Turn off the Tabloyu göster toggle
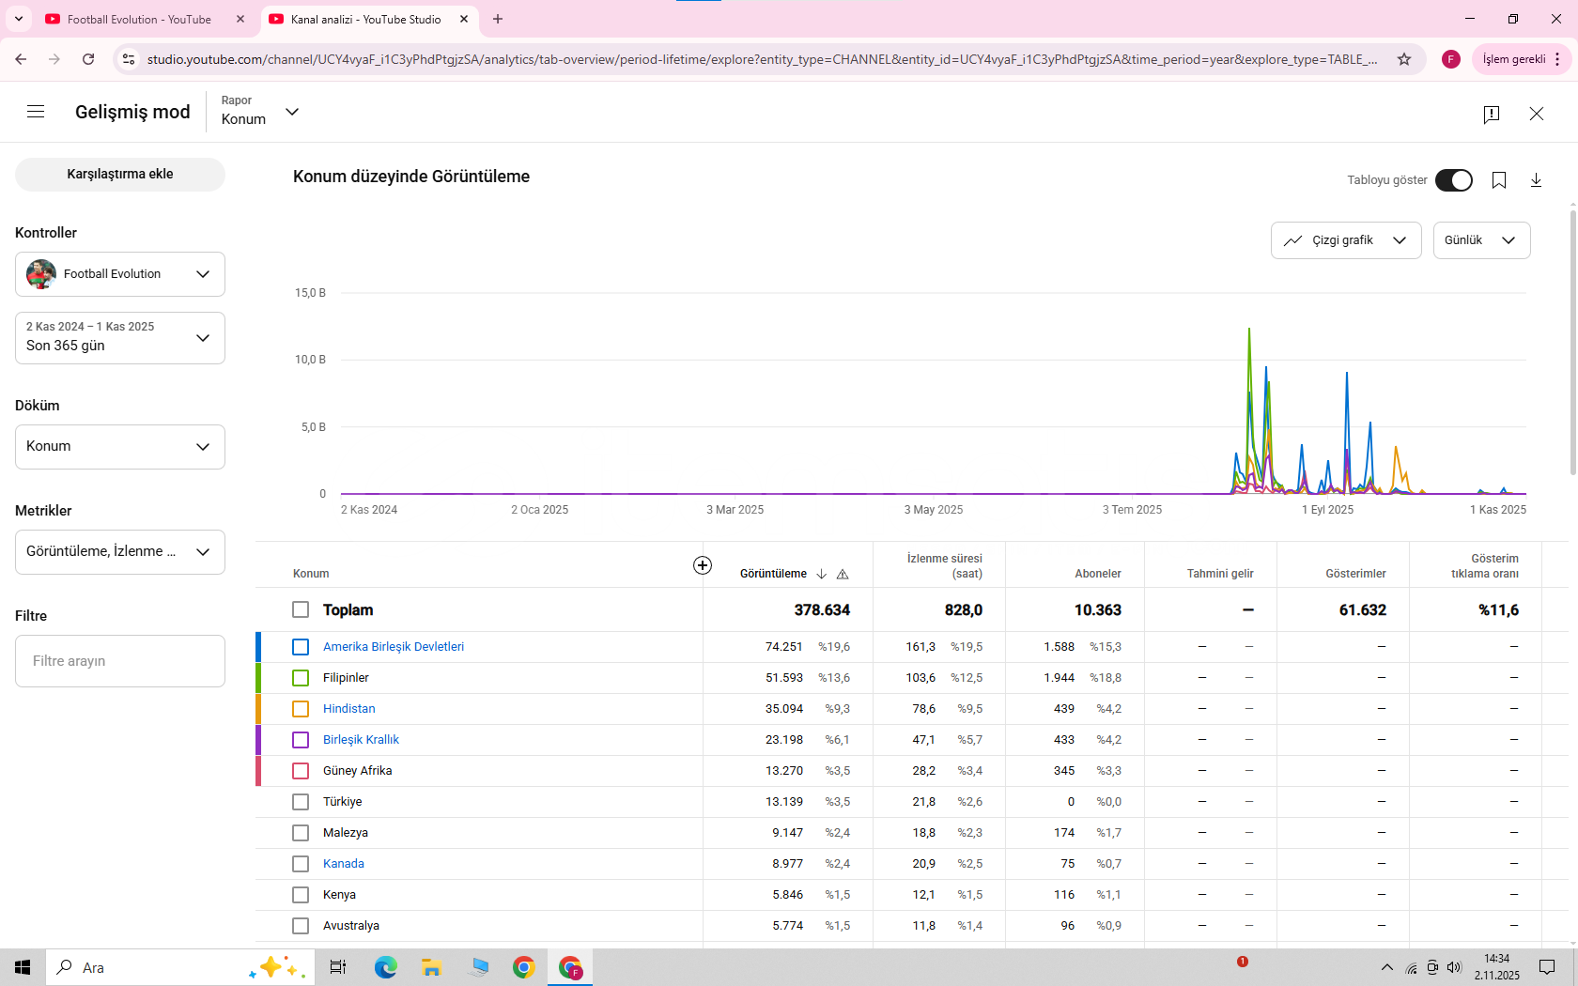Viewport: 1578px width, 986px height. point(1453,180)
